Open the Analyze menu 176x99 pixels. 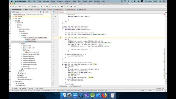tap(60, 1)
